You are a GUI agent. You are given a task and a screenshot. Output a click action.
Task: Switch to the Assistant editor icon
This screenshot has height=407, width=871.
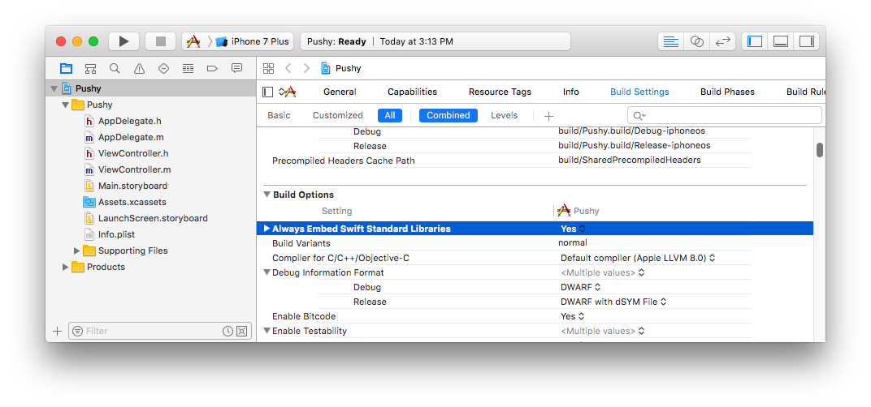click(x=696, y=41)
